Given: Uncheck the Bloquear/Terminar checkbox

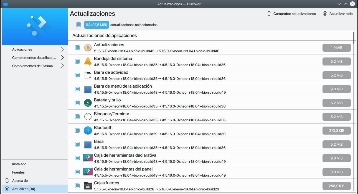Looking at the screenshot, I should click(x=77, y=117).
